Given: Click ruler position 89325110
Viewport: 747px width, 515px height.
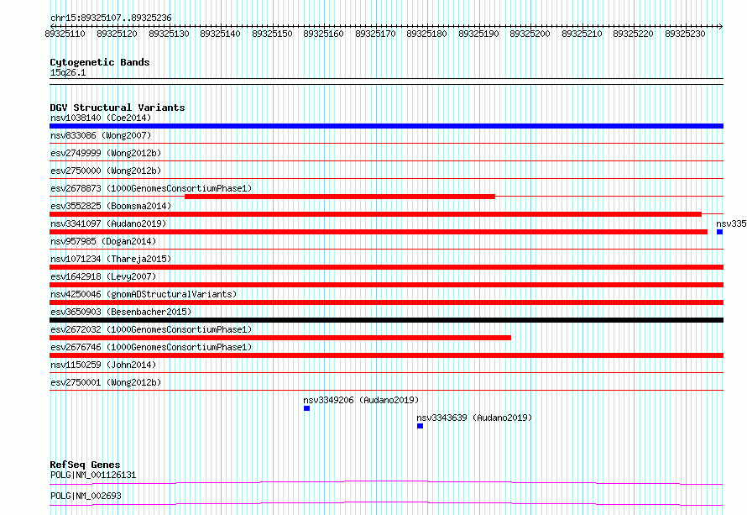Looking at the screenshot, I should (65, 34).
